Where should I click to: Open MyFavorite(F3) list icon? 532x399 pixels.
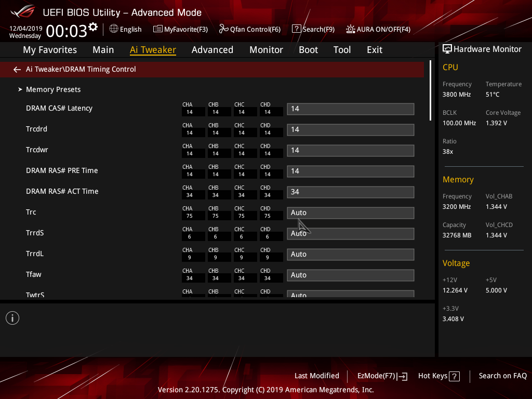[157, 29]
